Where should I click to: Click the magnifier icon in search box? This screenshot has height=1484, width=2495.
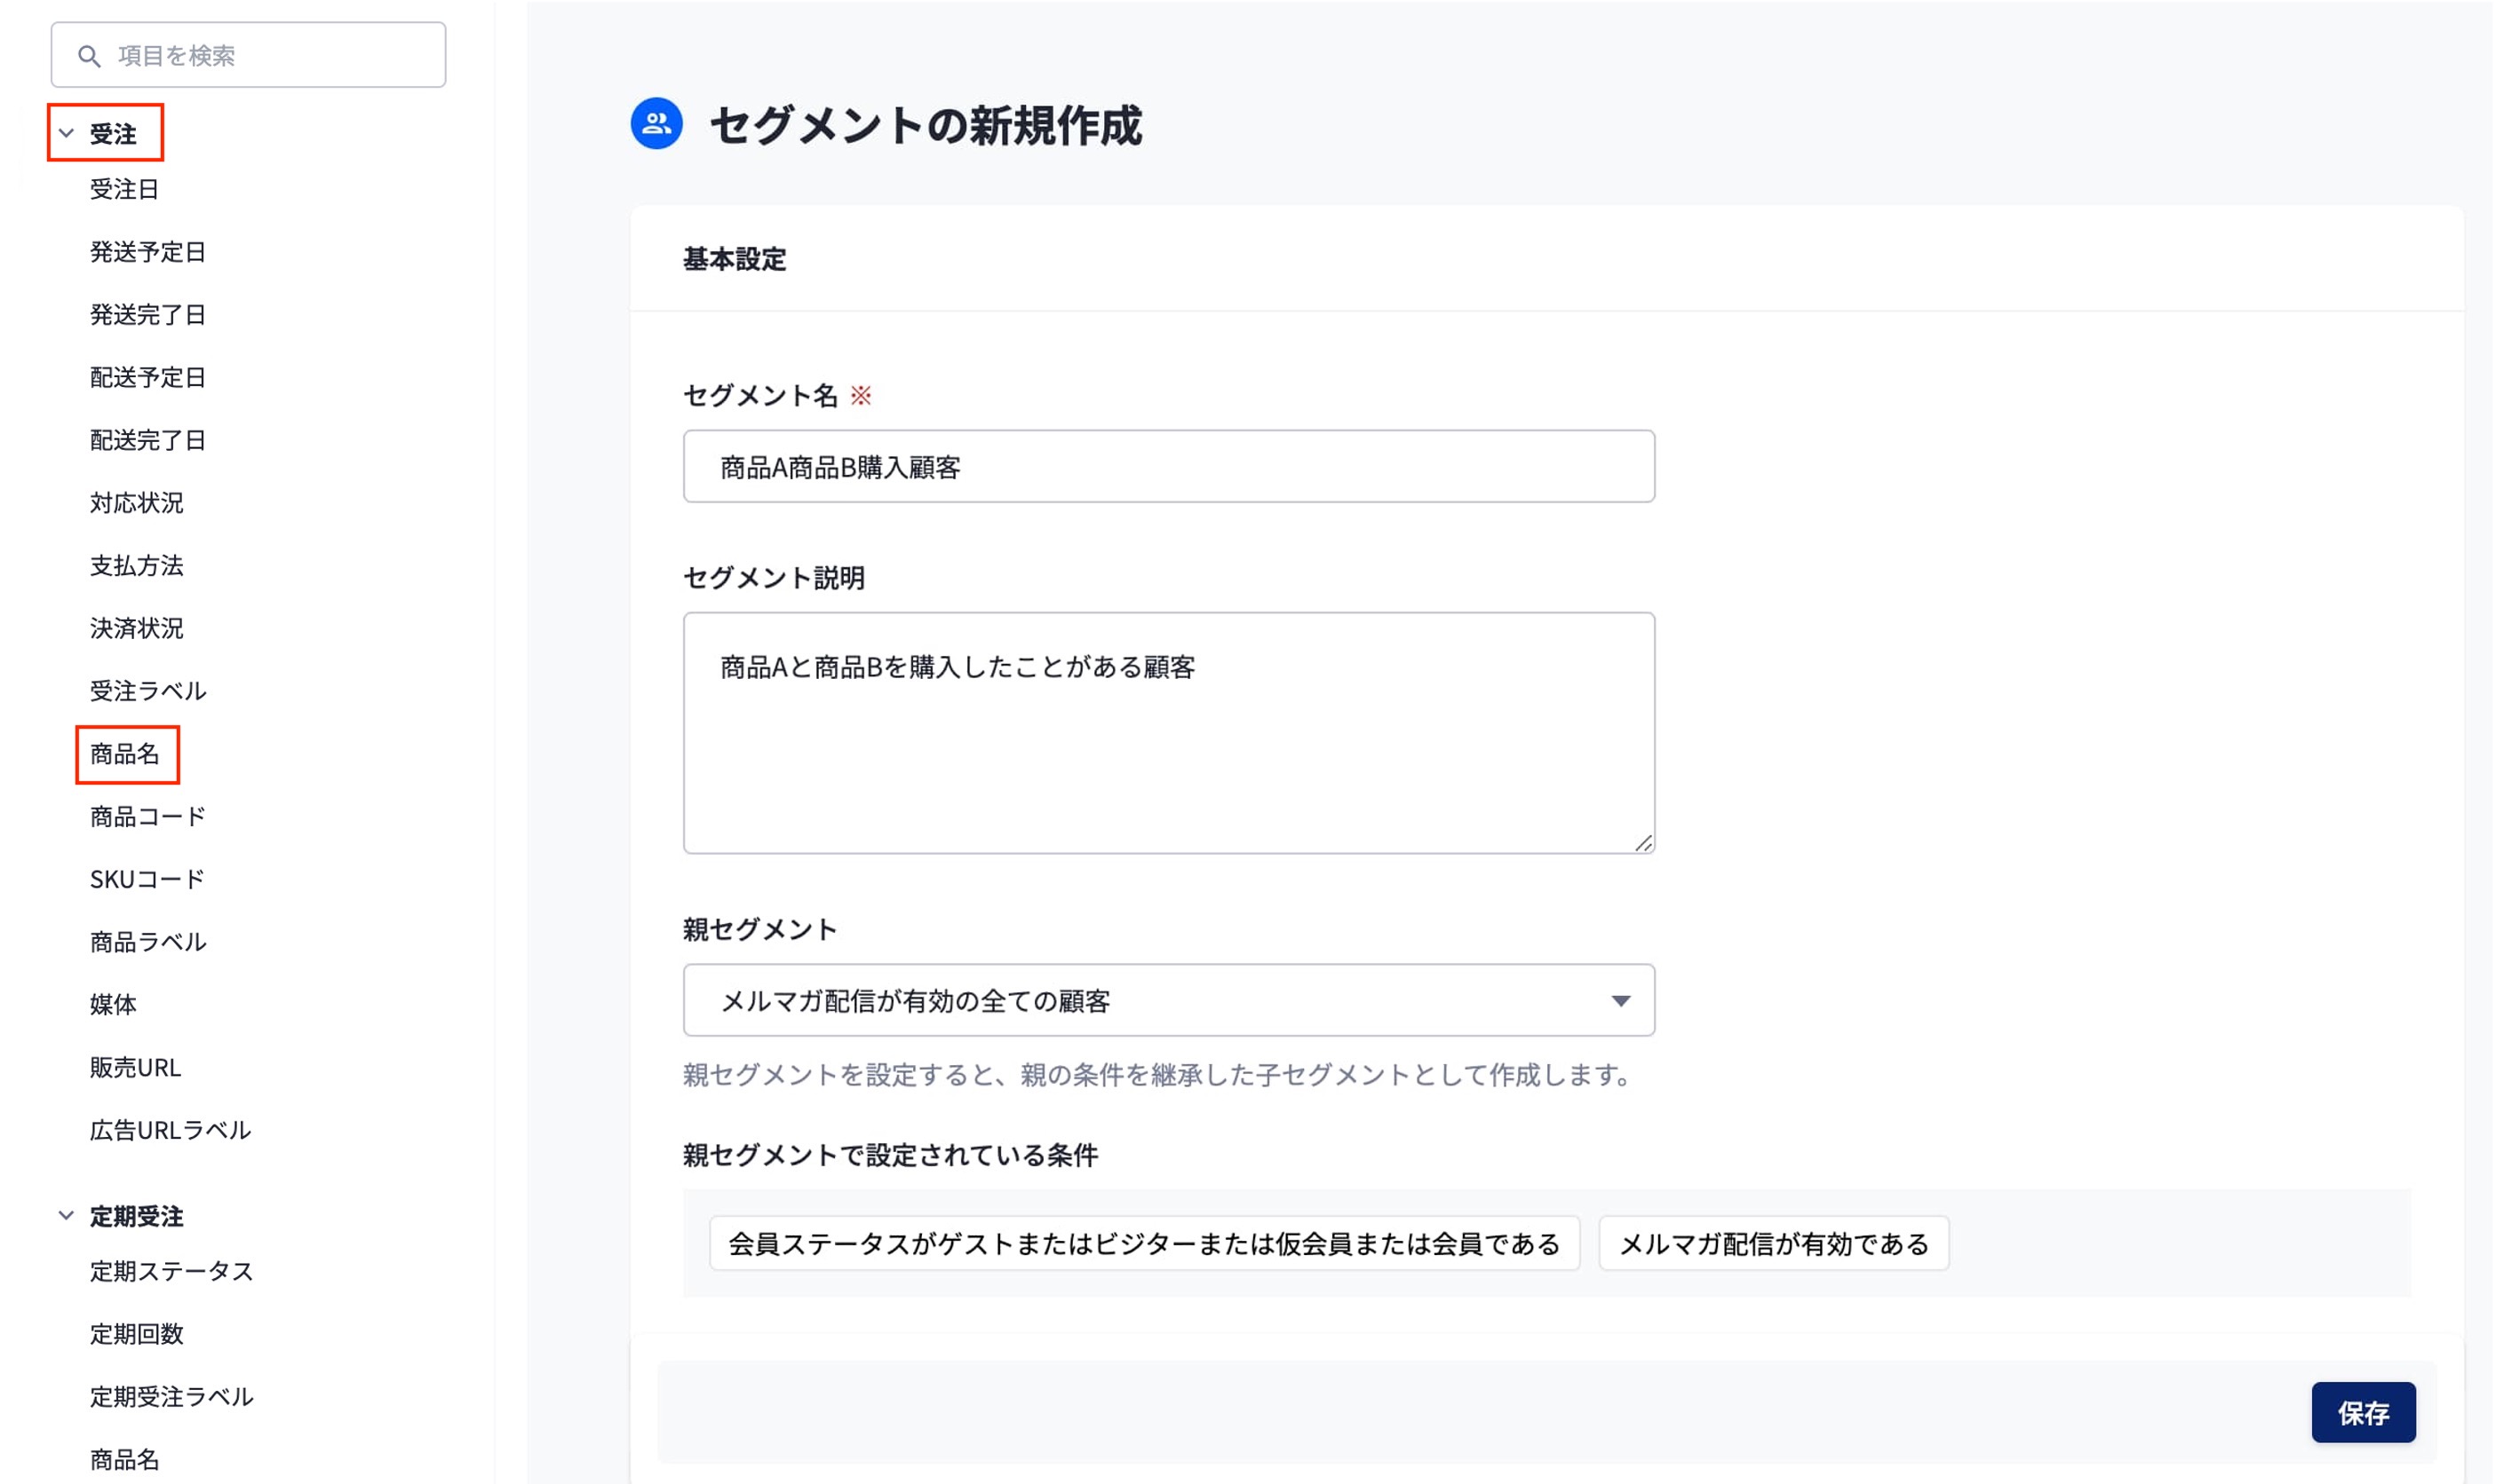click(x=89, y=56)
